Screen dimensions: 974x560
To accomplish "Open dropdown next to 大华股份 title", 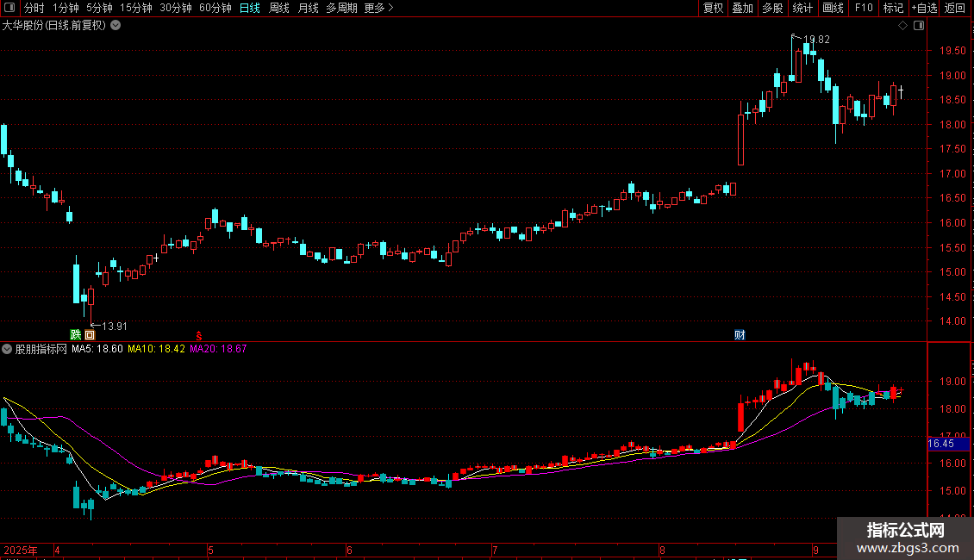I will pyautogui.click(x=116, y=26).
